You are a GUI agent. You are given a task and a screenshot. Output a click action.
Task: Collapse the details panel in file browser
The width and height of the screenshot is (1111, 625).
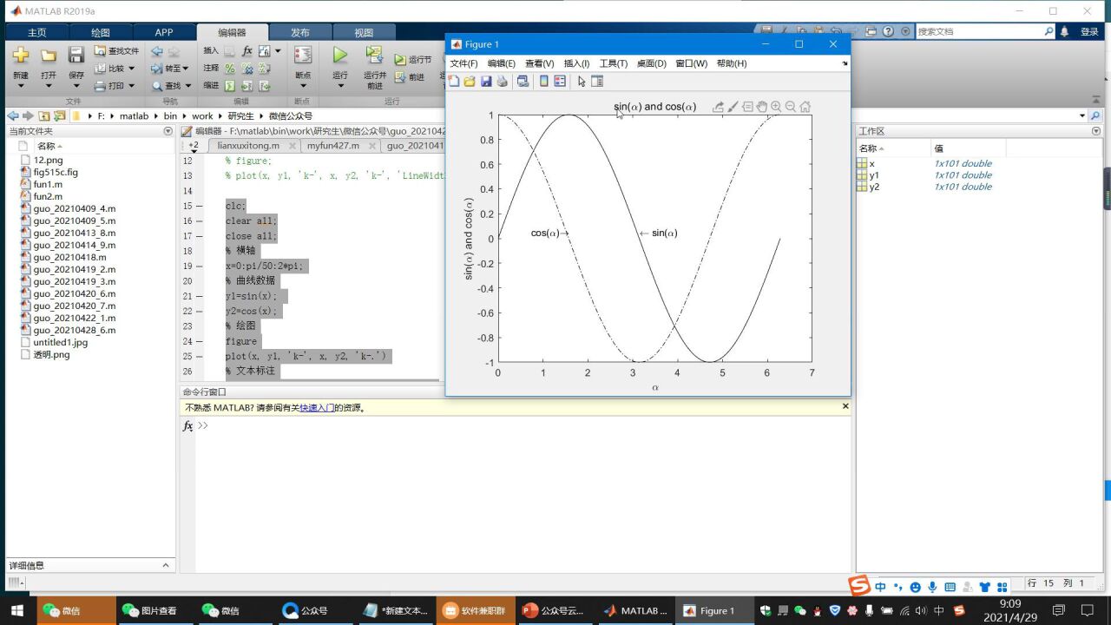pyautogui.click(x=167, y=565)
